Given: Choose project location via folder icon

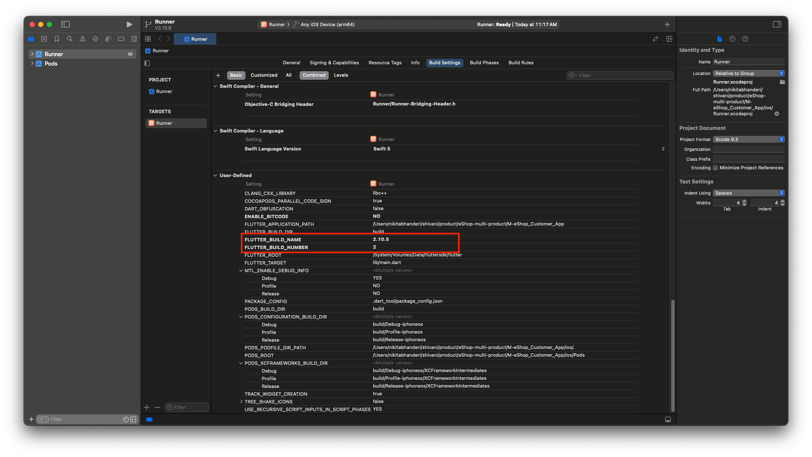Looking at the screenshot, I should 782,82.
